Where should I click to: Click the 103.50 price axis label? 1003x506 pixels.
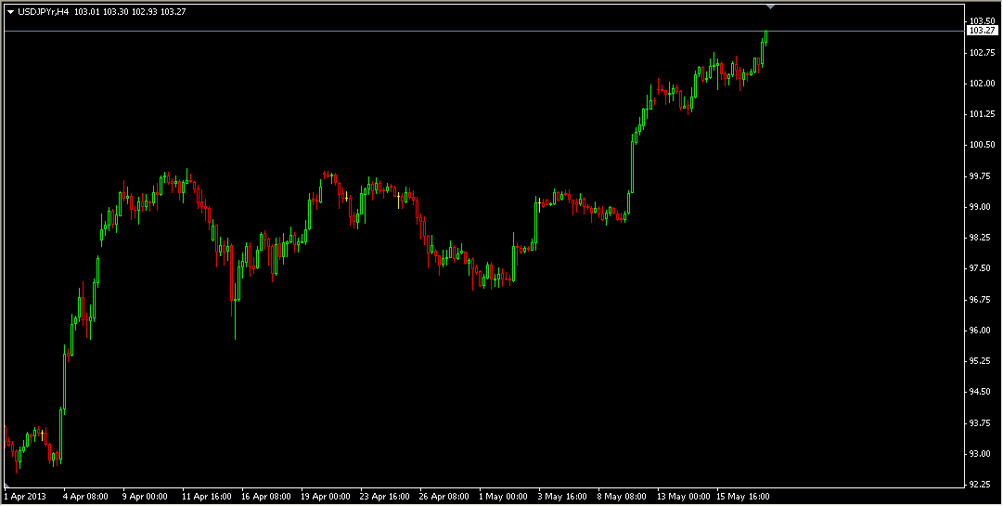tap(982, 21)
